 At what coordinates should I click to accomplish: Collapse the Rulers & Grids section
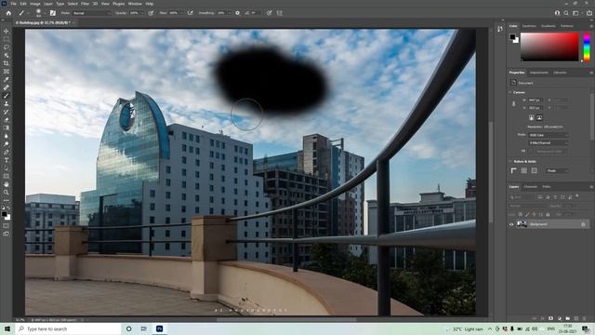510,161
